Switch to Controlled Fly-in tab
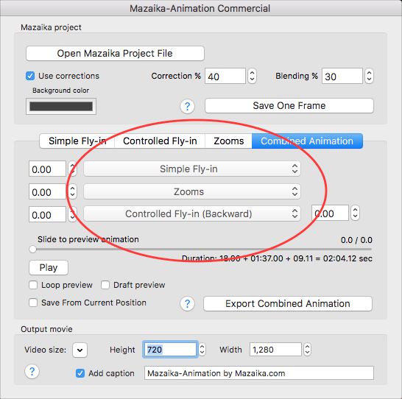402x399 pixels. point(160,141)
